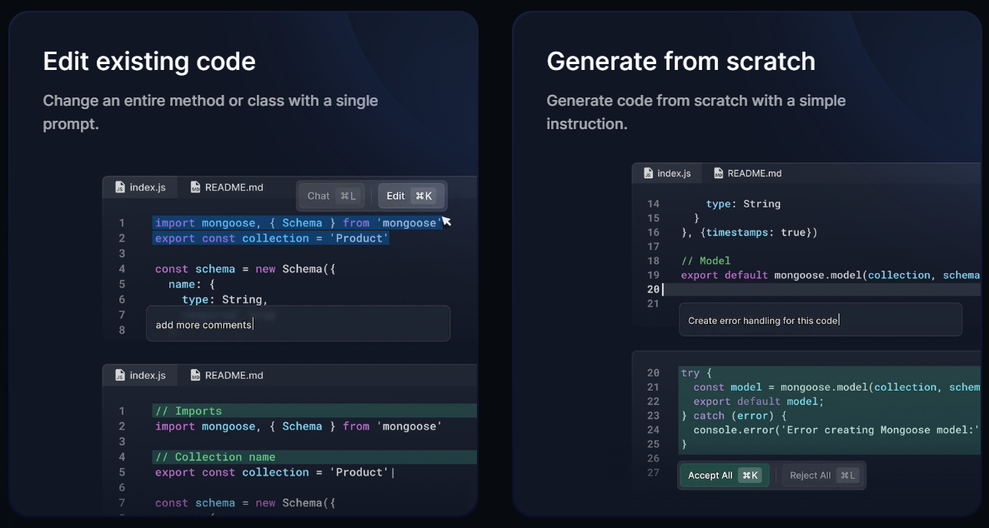Switch to the README.md tab in the bottom-left panel
This screenshot has width=989, height=528.
click(227, 375)
